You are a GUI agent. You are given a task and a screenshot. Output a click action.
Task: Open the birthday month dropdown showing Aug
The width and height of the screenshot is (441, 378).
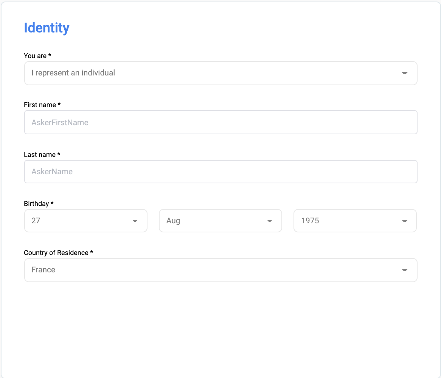pos(212,221)
